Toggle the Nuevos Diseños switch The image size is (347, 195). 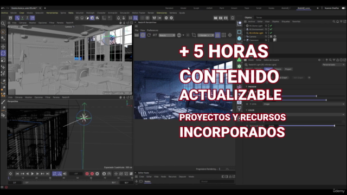point(343,8)
